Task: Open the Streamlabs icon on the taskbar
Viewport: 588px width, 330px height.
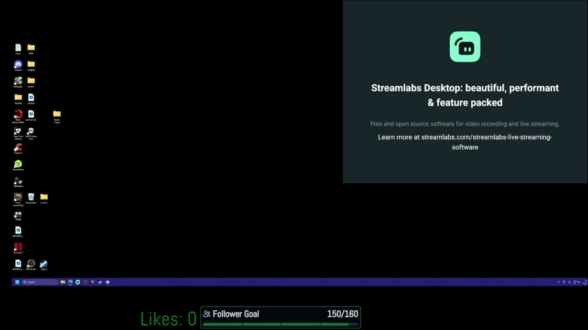Action: coord(78,282)
